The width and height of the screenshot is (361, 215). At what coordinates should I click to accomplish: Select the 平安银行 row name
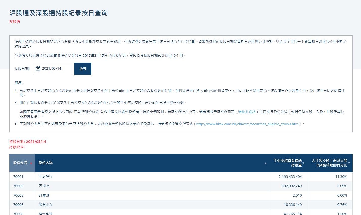pos(46,177)
